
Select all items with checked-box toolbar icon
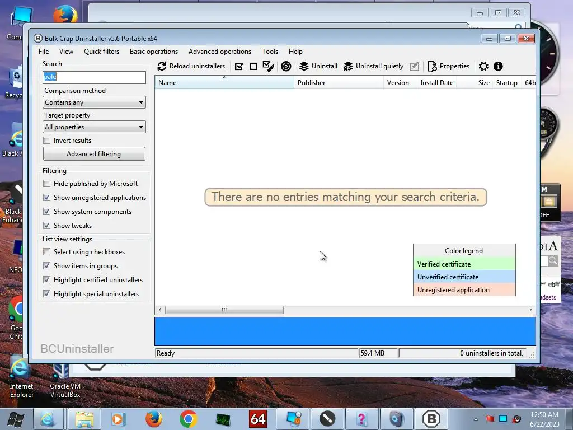point(239,66)
